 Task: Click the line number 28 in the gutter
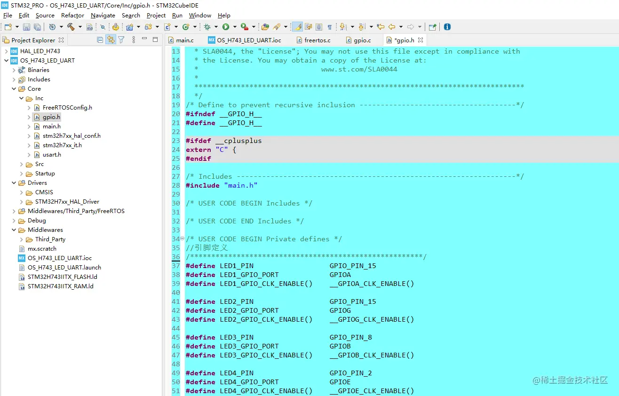(x=176, y=185)
